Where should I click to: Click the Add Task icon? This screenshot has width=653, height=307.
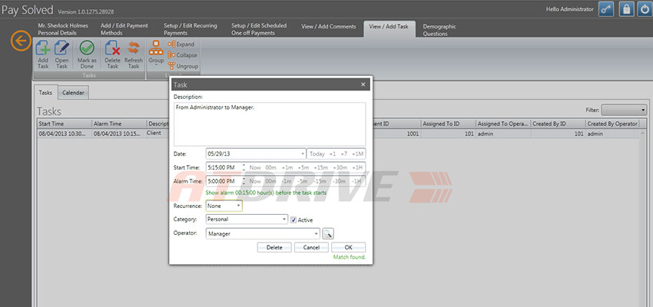click(x=43, y=48)
